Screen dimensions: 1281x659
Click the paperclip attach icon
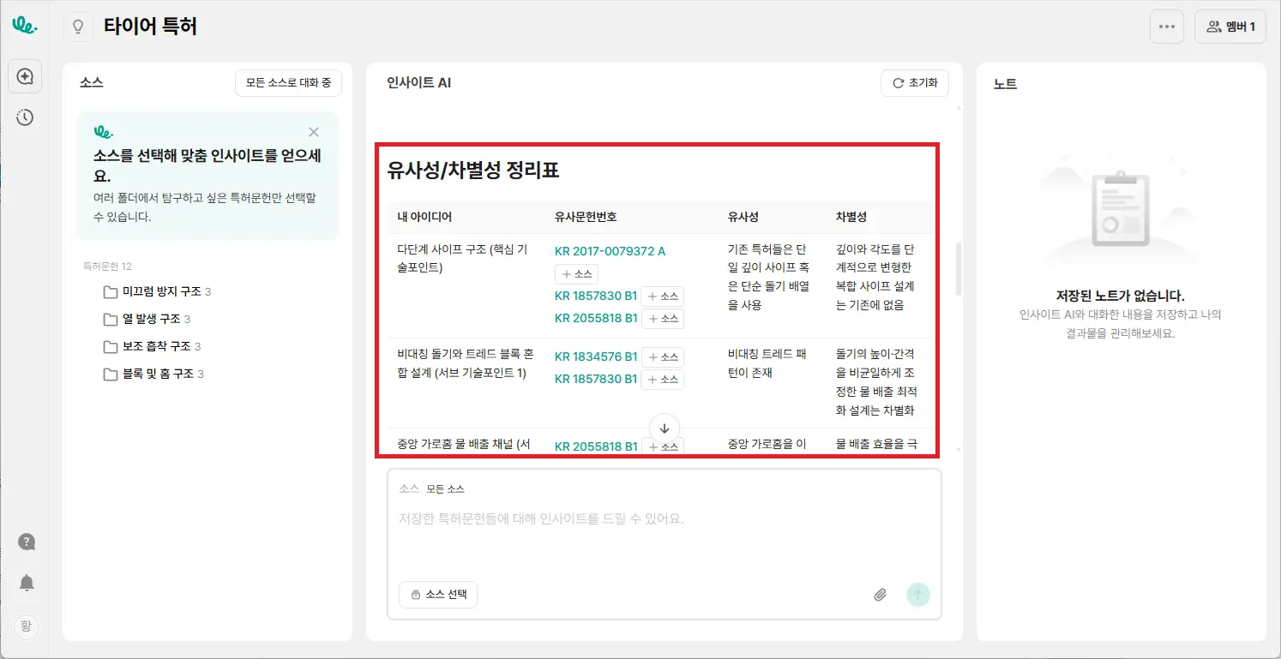tap(880, 595)
